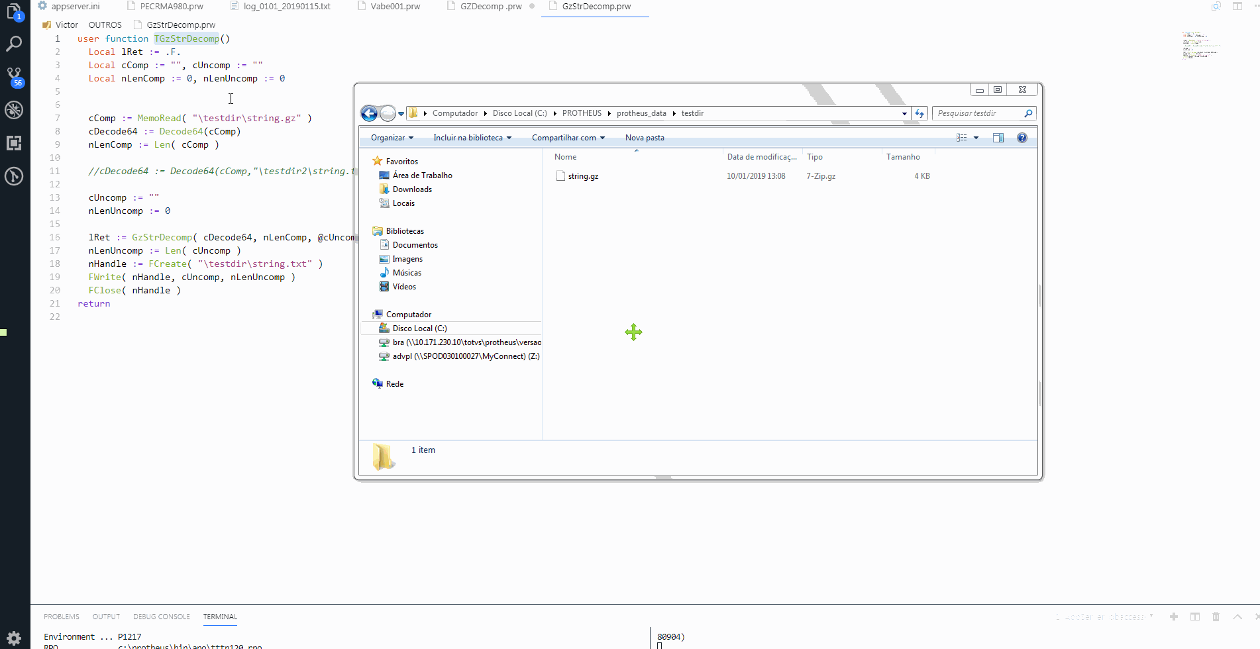Open the Manage gear in the activity bar

pyautogui.click(x=14, y=638)
